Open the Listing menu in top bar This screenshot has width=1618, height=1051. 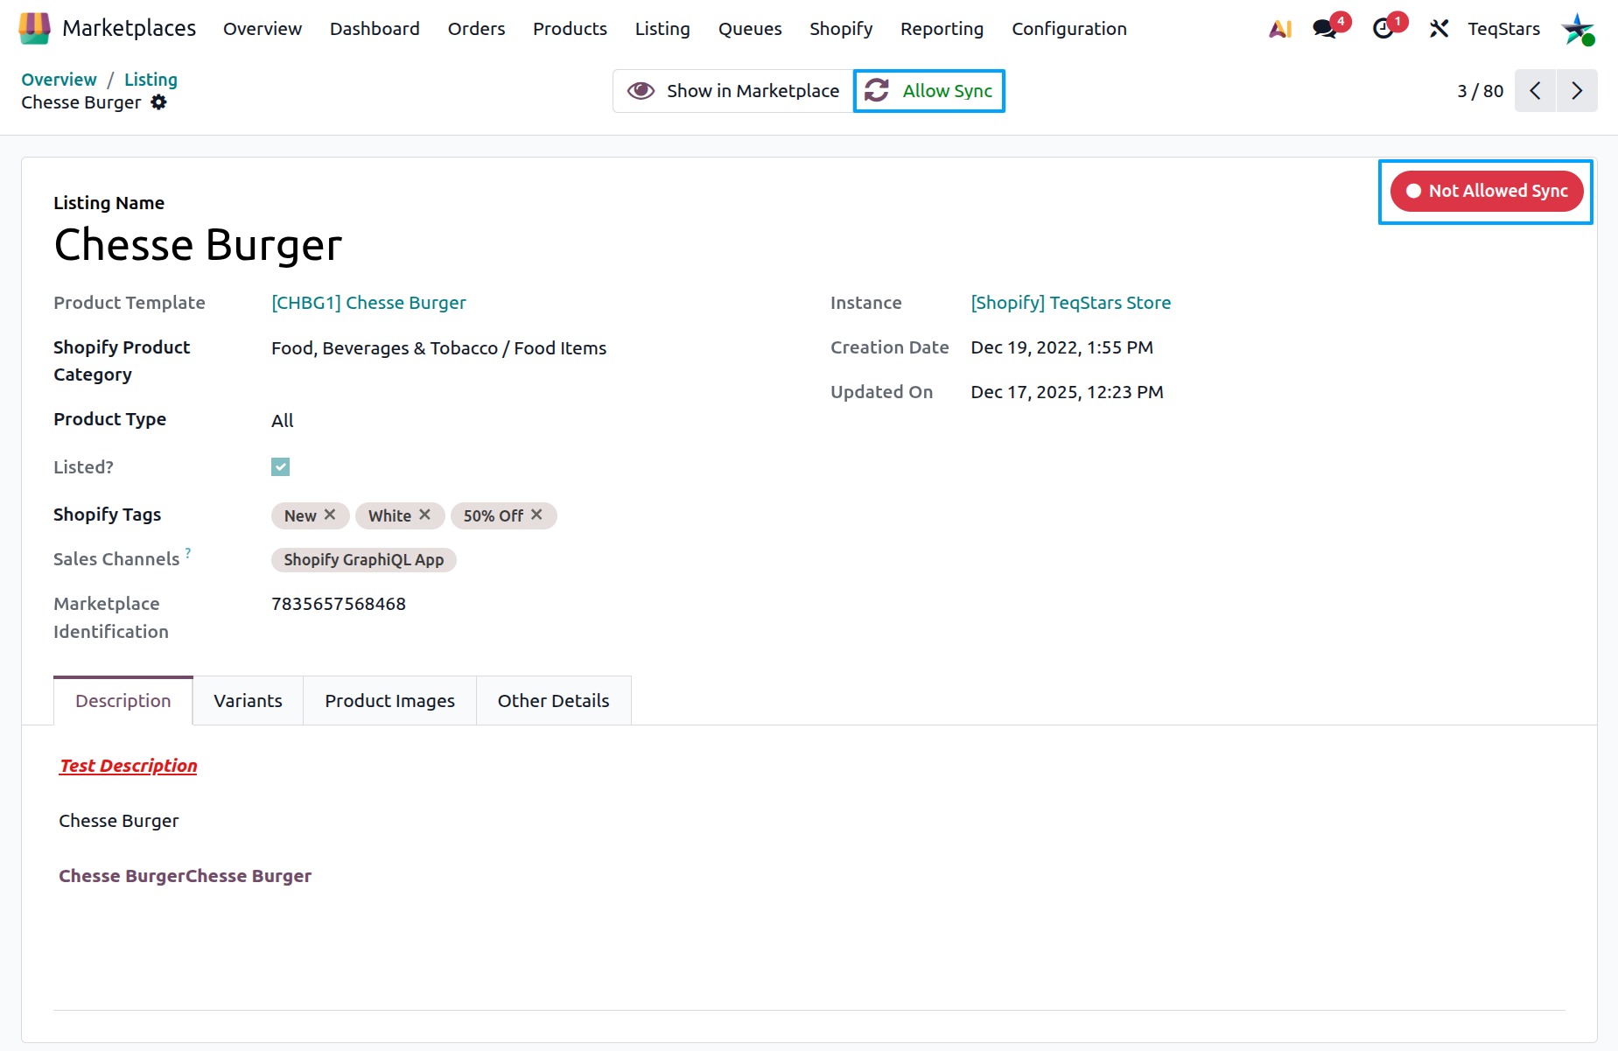[662, 29]
